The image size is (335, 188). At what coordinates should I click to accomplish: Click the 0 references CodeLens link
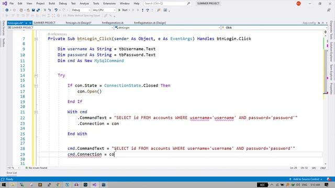coord(57,34)
